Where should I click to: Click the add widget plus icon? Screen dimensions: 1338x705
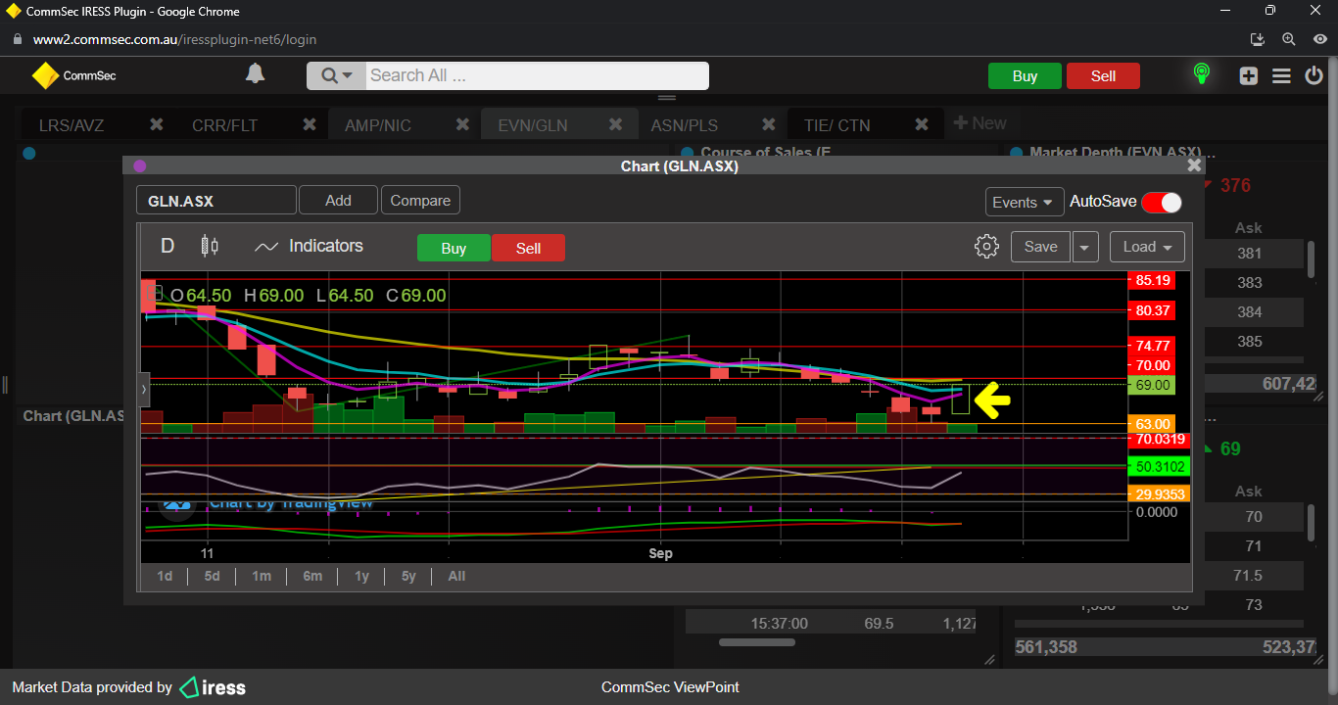1248,76
